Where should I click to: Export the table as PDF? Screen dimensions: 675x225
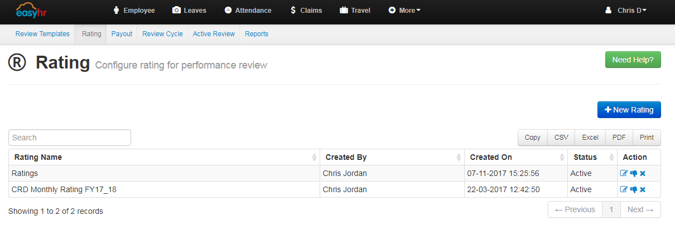[619, 138]
